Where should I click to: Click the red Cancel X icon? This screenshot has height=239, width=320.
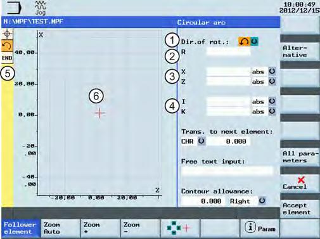[301, 180]
